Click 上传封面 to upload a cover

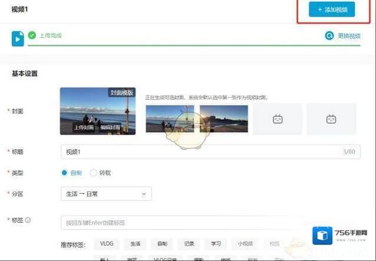pos(84,128)
